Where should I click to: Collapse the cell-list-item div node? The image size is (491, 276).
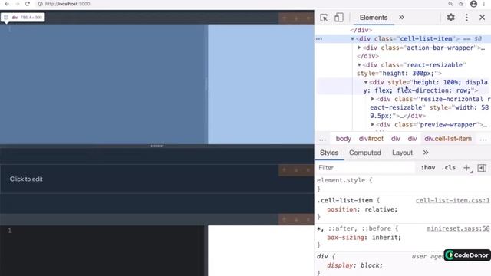tap(352, 39)
